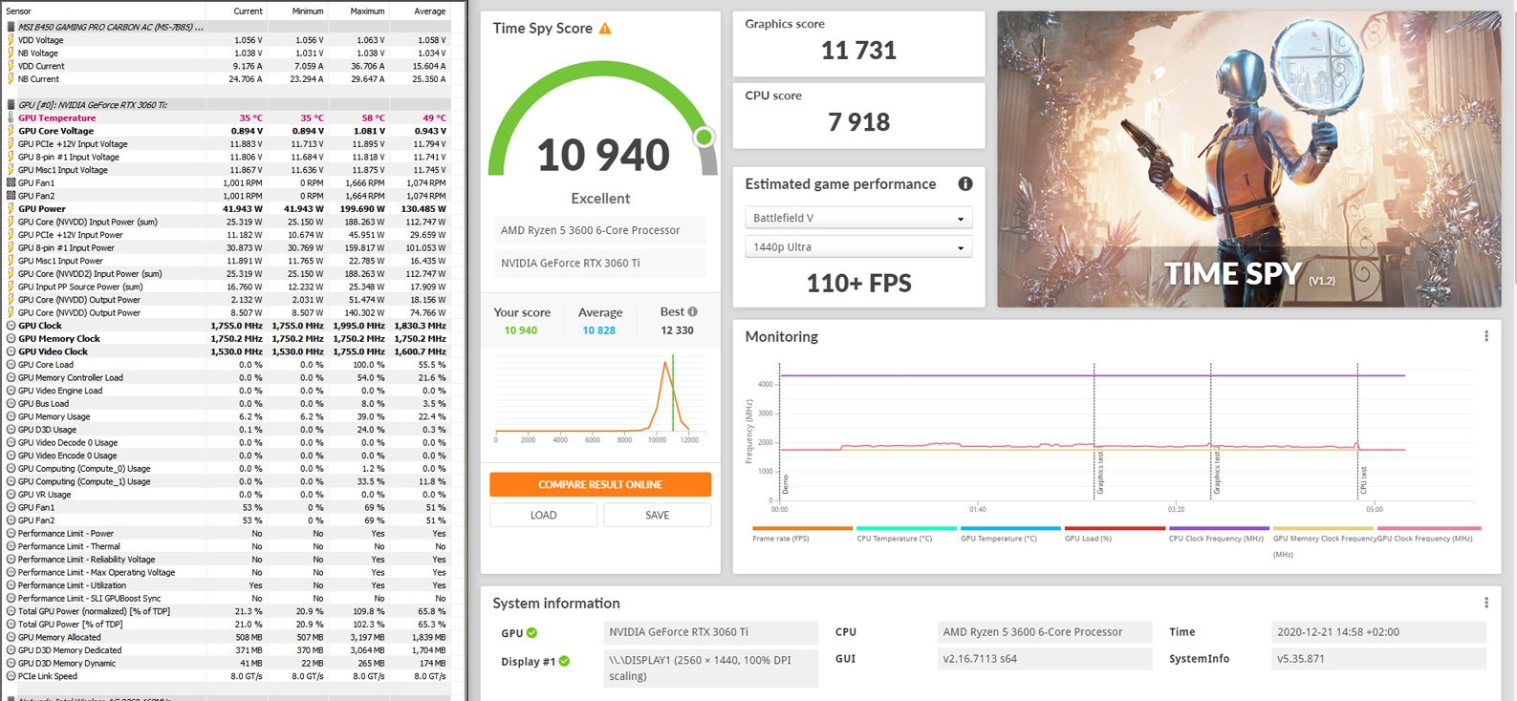
Task: Click the green check icon beside GPU
Action: click(531, 632)
